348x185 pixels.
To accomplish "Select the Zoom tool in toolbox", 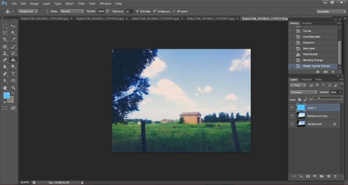I will 13,88.
